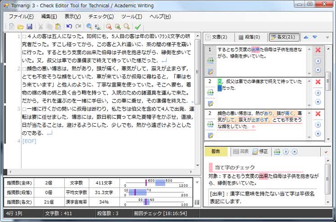Select the 各文(21) tab
This screenshot has width=336, height=222.
284,37
